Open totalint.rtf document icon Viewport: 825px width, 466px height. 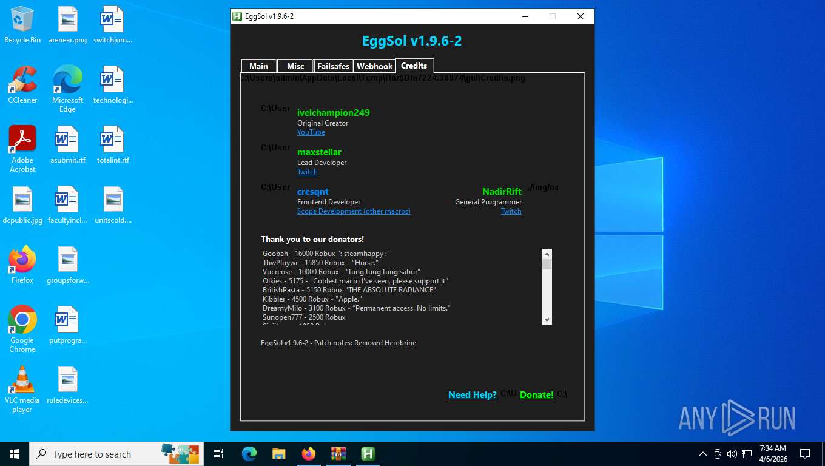[113, 145]
